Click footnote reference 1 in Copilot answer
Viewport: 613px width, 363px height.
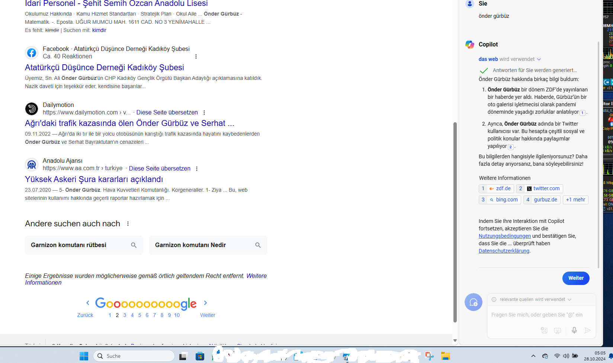582,113
